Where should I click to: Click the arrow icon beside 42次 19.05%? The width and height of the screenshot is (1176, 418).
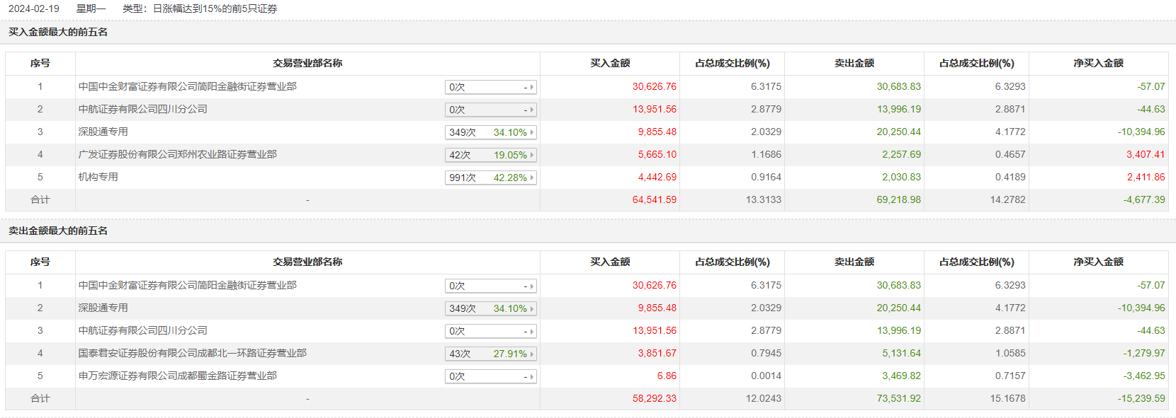(x=532, y=155)
